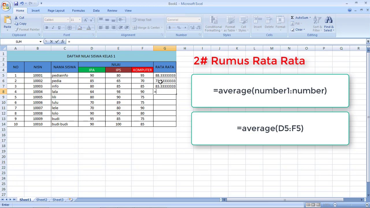This screenshot has width=370, height=208.
Task: Decrease font size with Shrink Font
Action: tap(92, 20)
